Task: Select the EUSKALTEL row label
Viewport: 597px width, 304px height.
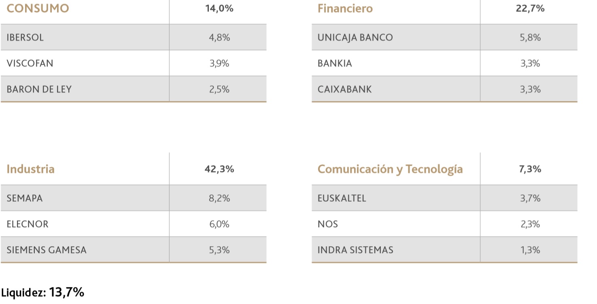Action: [x=342, y=198]
